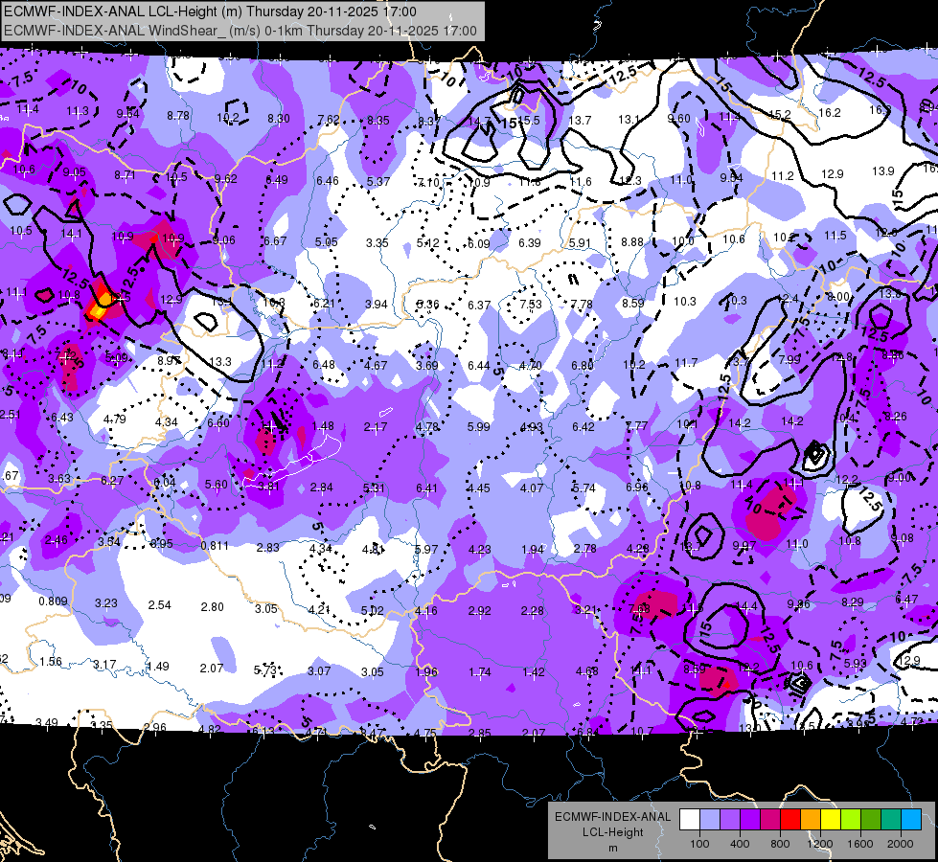
Task: Click the light purple legend swatch
Action: (x=730, y=820)
